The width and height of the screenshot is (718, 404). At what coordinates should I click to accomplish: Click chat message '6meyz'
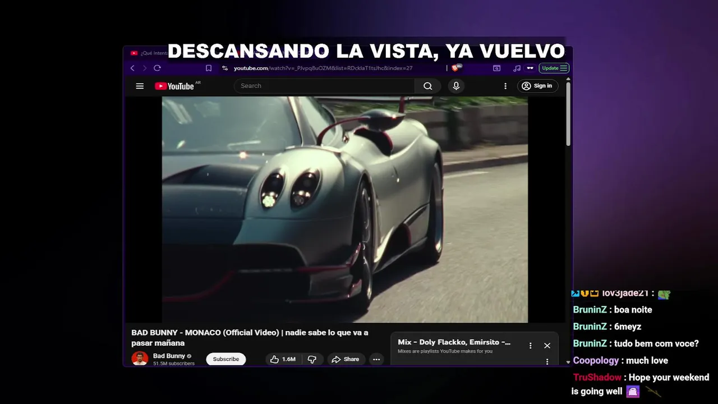[x=628, y=327]
